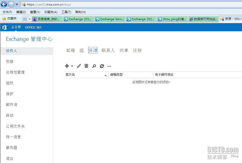This screenshot has height=163, width=242.
Task: Open the 收藏夹(A) menu
Action: pyautogui.click(x=51, y=12)
